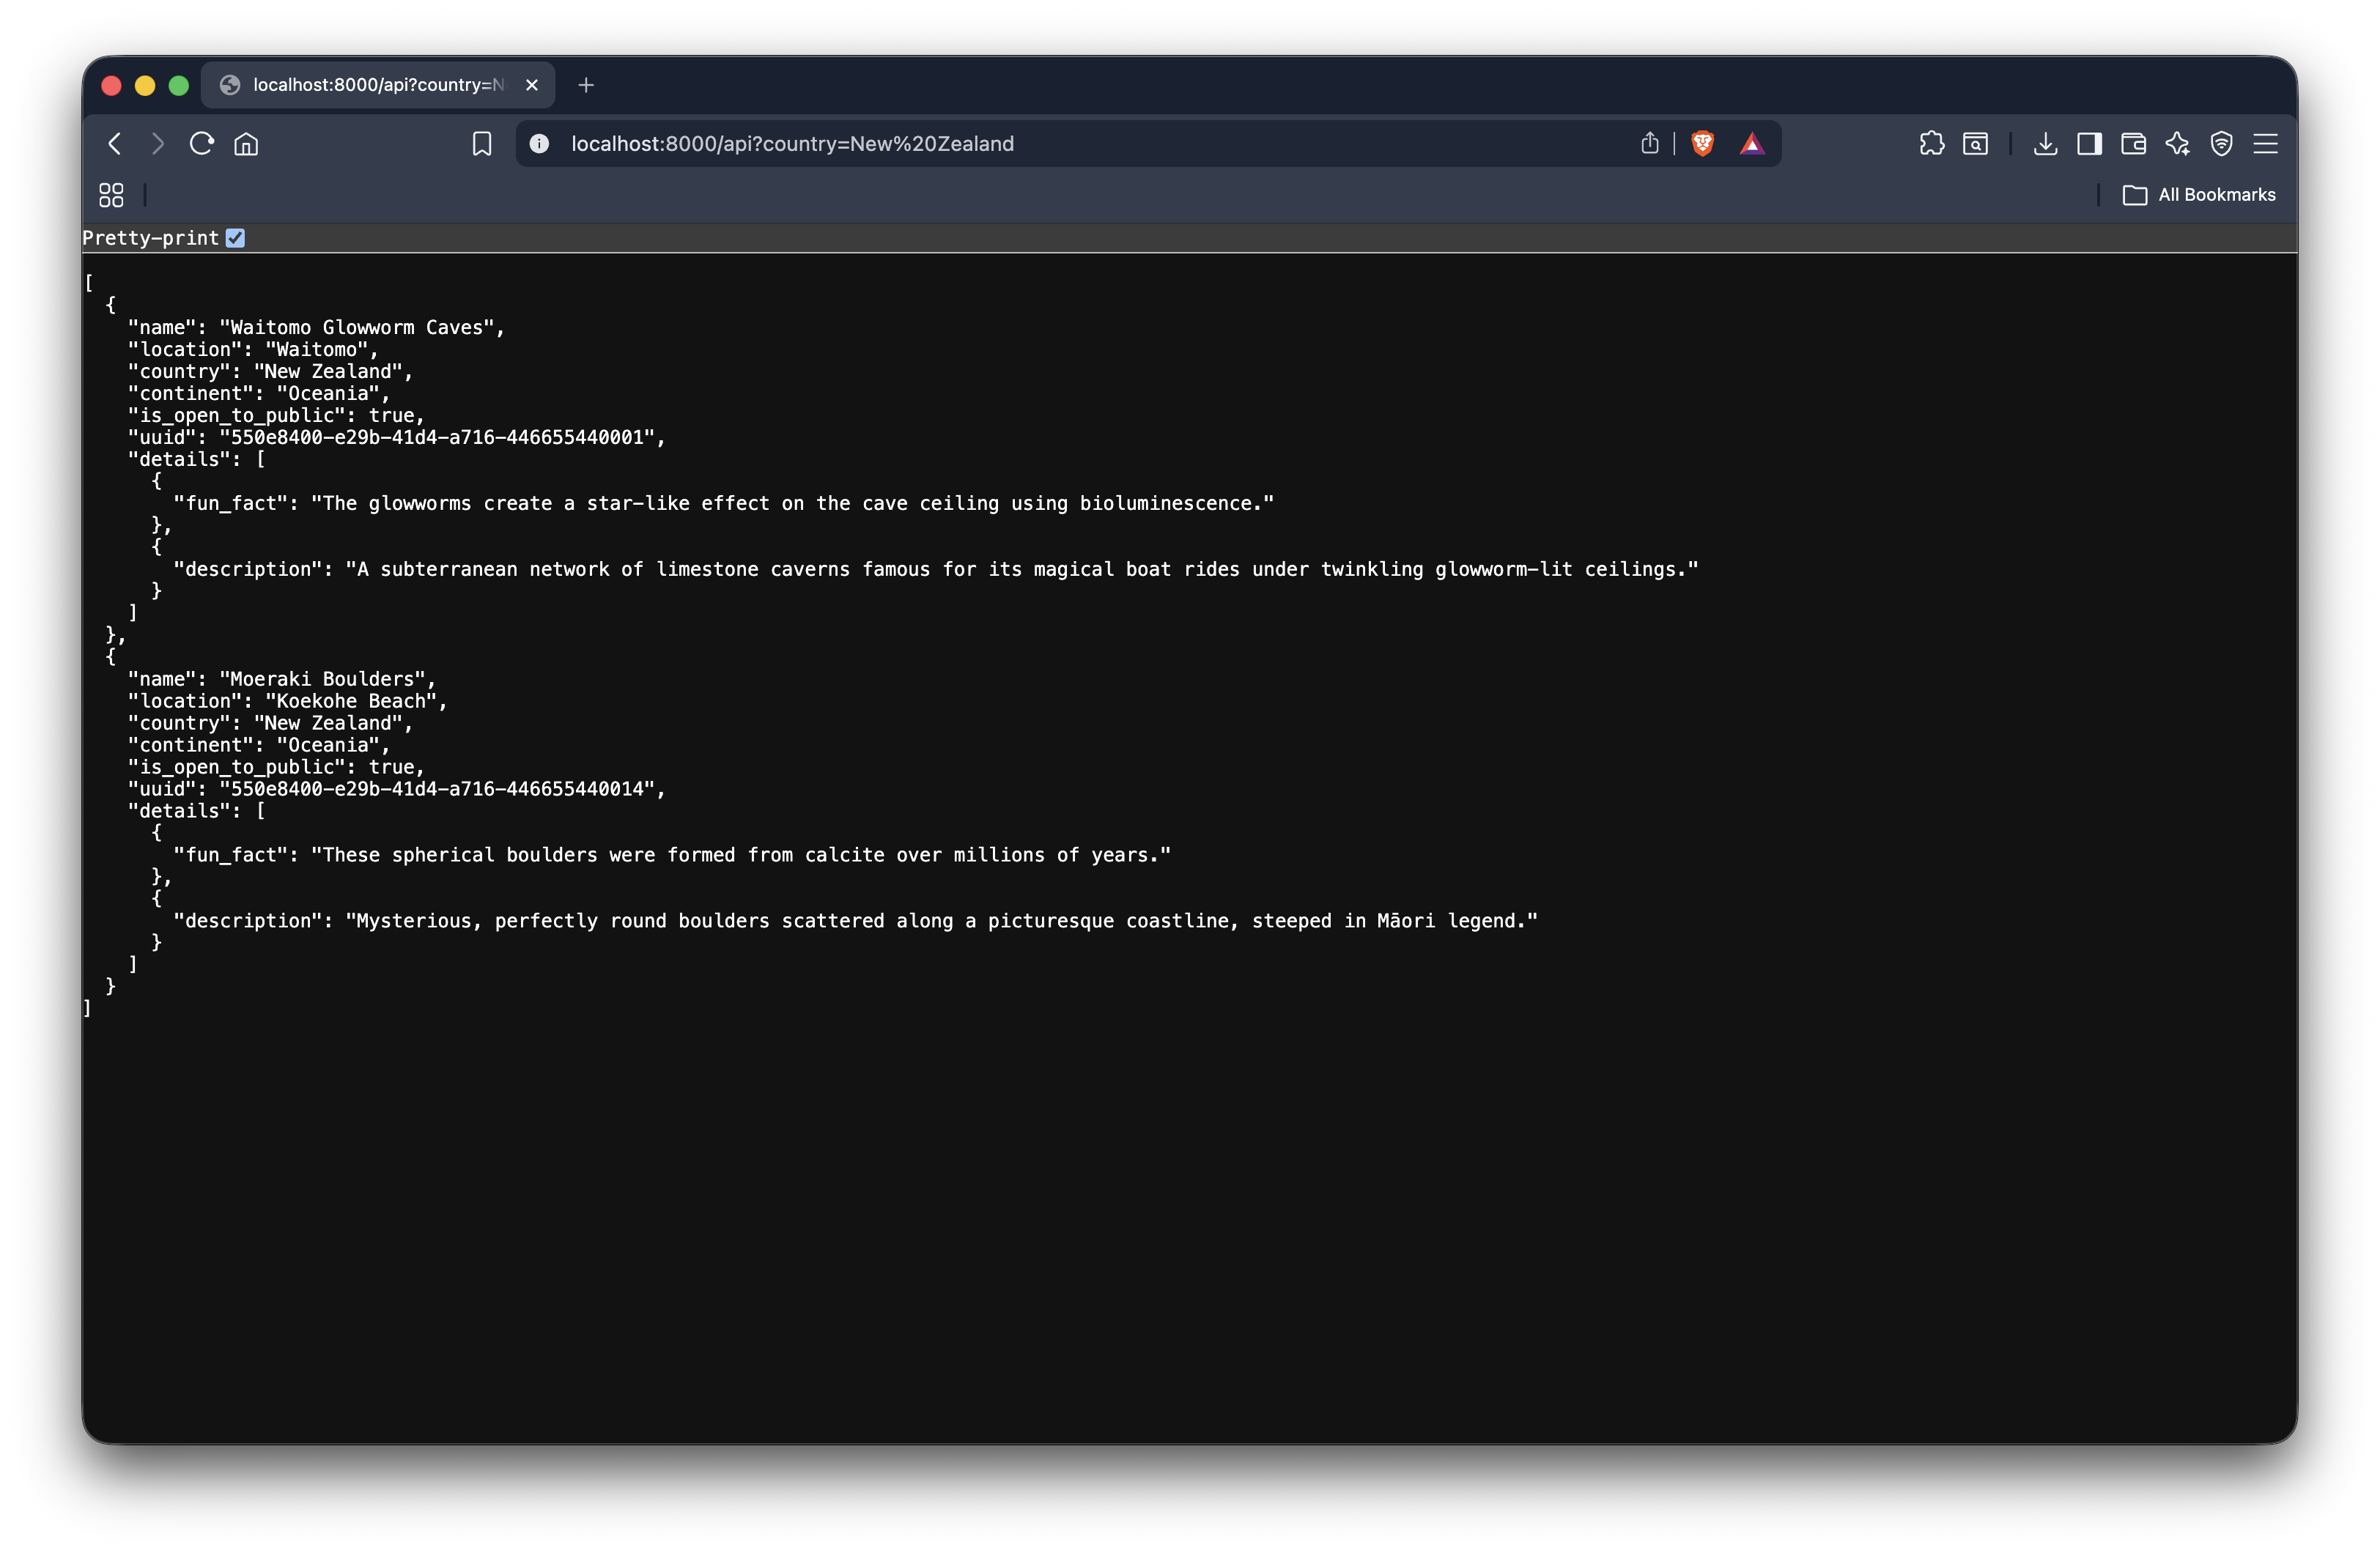Reload the current page
2380x1553 pixels.
(202, 144)
